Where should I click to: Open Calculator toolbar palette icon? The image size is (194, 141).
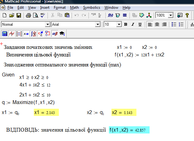point(5,34)
